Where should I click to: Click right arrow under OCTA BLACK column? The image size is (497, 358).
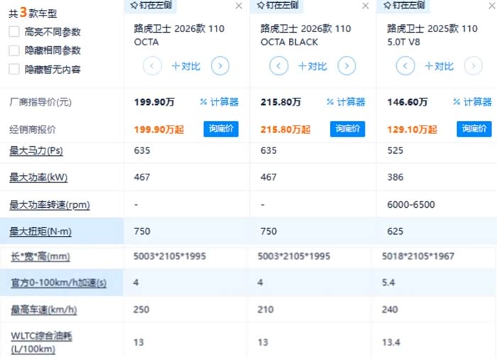tap(346, 67)
